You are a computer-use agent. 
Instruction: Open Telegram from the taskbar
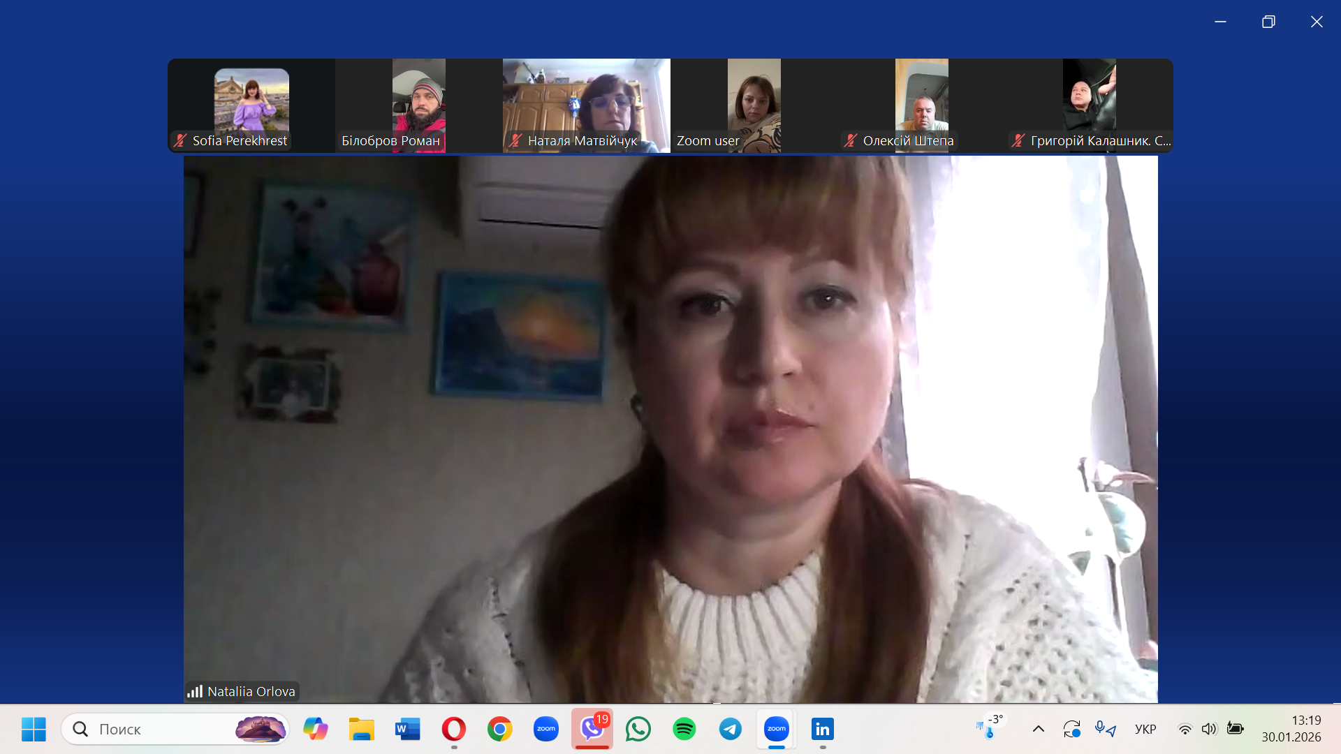(731, 729)
